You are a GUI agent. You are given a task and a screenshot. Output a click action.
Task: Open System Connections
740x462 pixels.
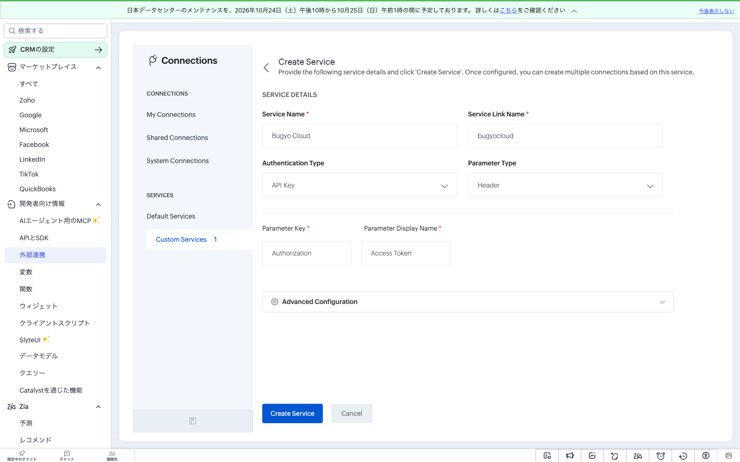[178, 161]
